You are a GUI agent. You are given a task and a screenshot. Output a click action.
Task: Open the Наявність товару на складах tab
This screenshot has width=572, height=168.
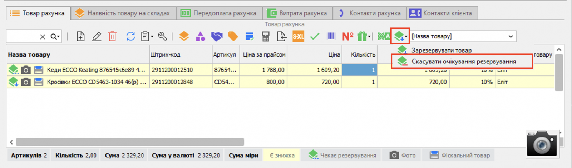coord(123,13)
